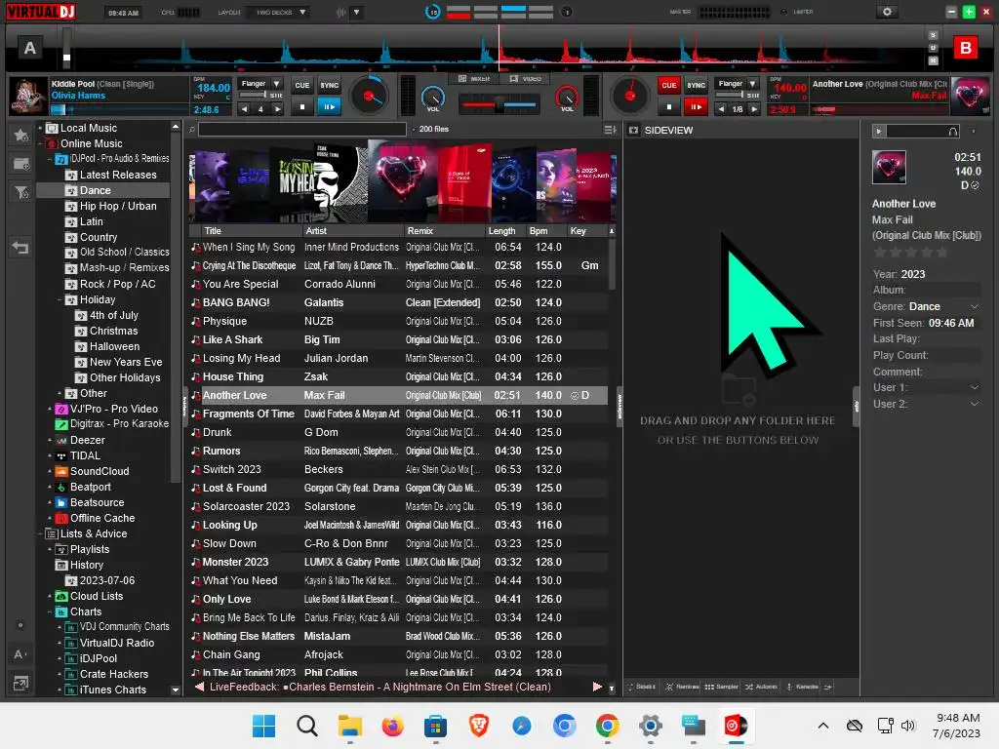The image size is (999, 749).
Task: Switch to the Mixer tab
Action: pyautogui.click(x=474, y=79)
